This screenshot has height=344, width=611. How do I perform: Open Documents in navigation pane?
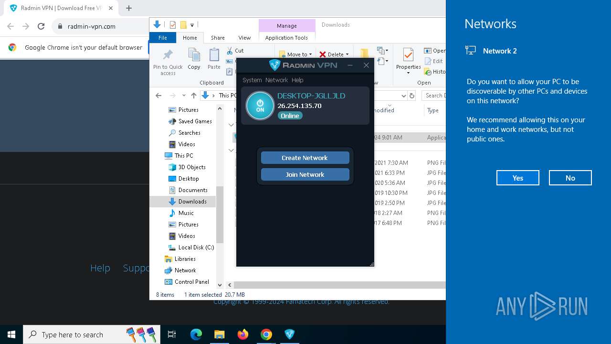(x=193, y=190)
